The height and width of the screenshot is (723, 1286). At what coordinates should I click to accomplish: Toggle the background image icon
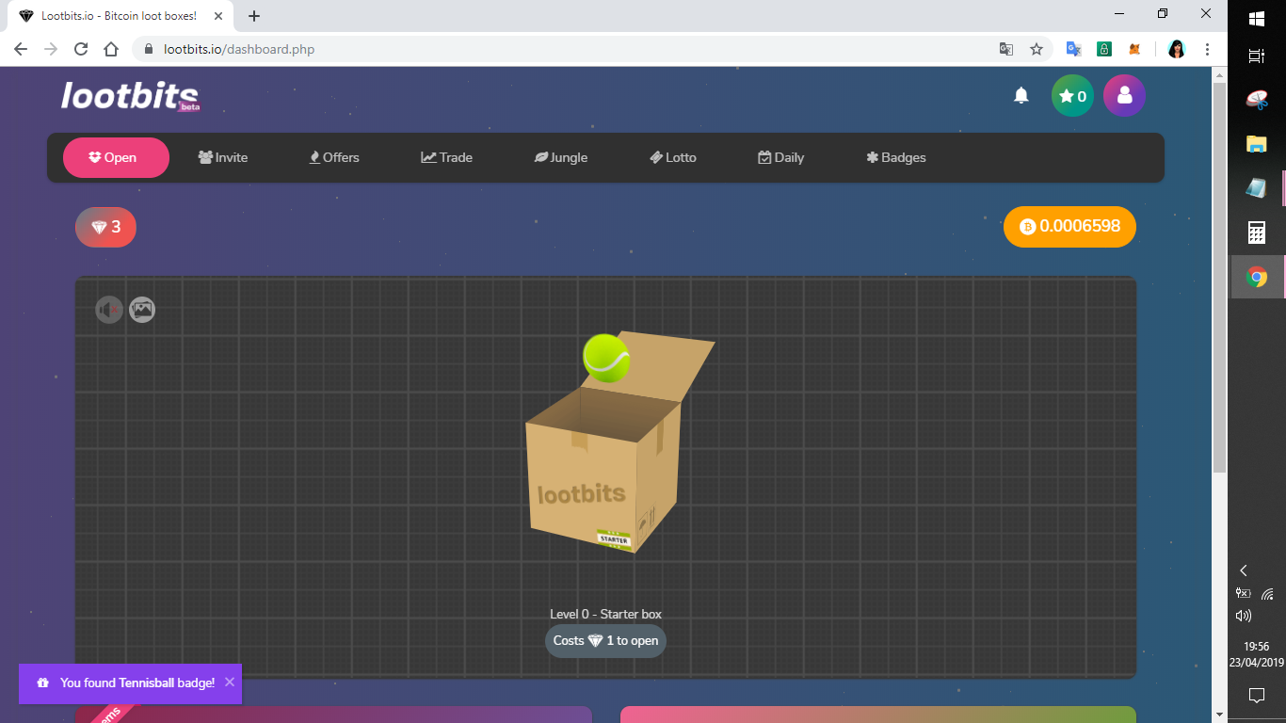pos(142,310)
